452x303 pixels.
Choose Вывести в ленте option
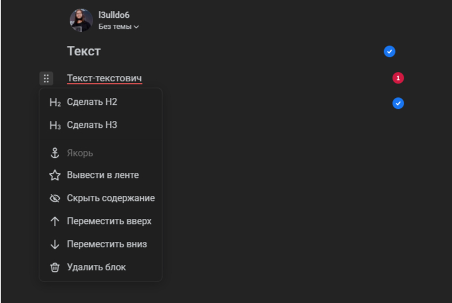[x=102, y=175]
